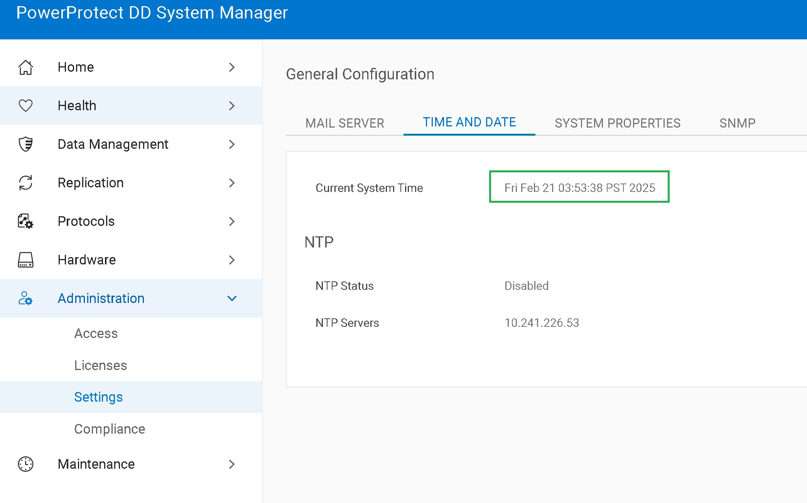Click the Hardware drive icon

[x=25, y=260]
